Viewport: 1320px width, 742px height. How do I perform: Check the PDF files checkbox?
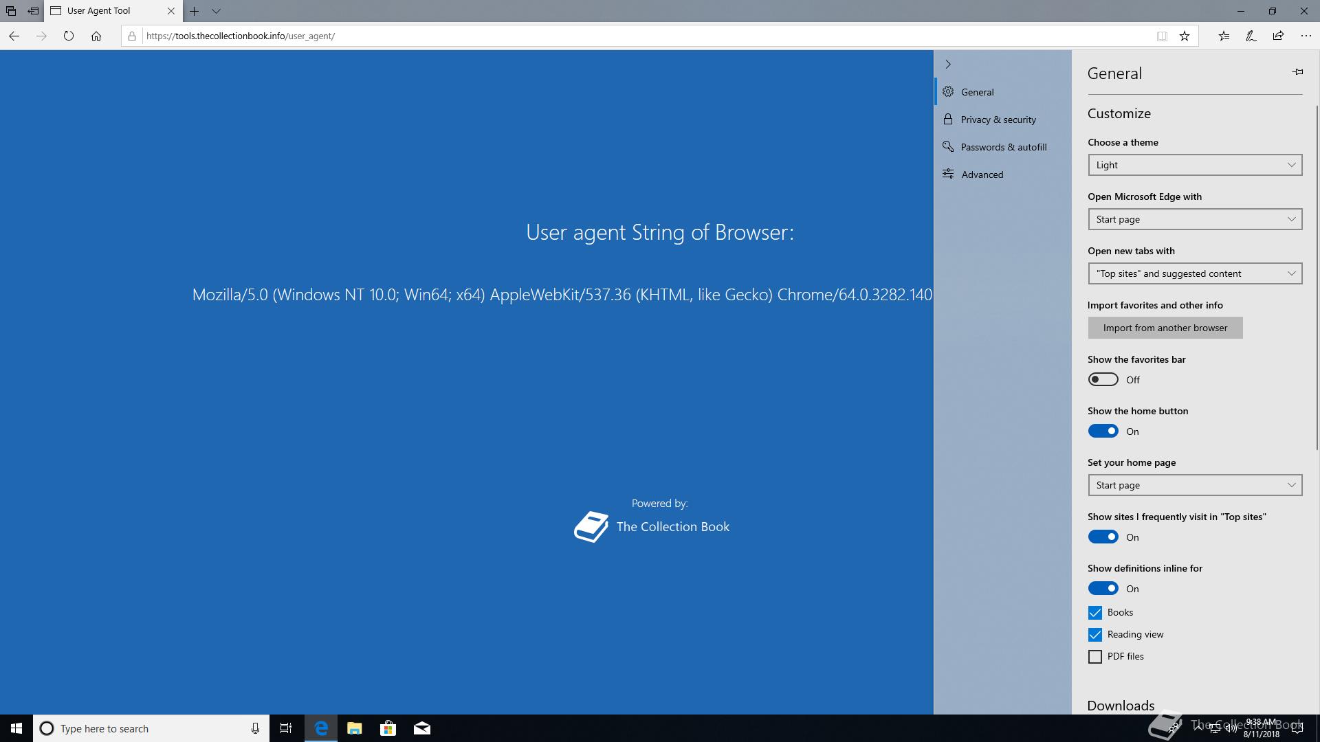tap(1095, 657)
